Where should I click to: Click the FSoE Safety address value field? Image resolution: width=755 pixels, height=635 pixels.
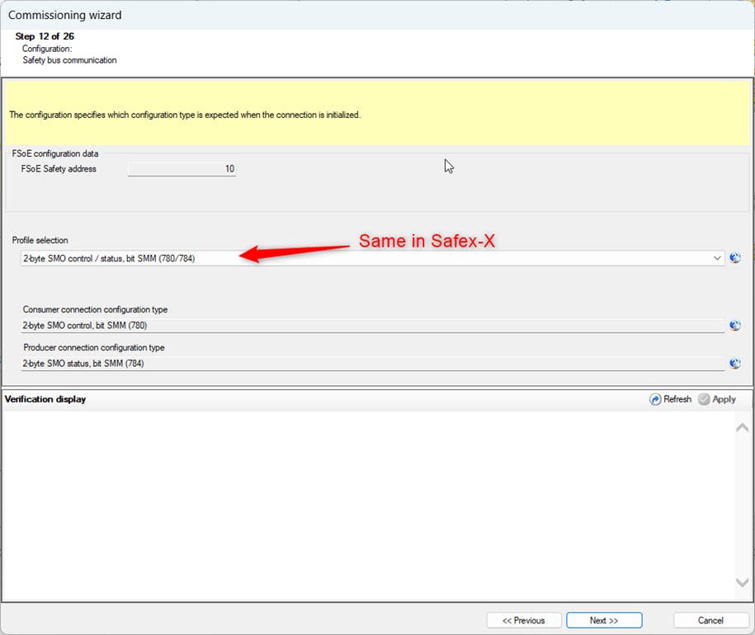coord(182,169)
